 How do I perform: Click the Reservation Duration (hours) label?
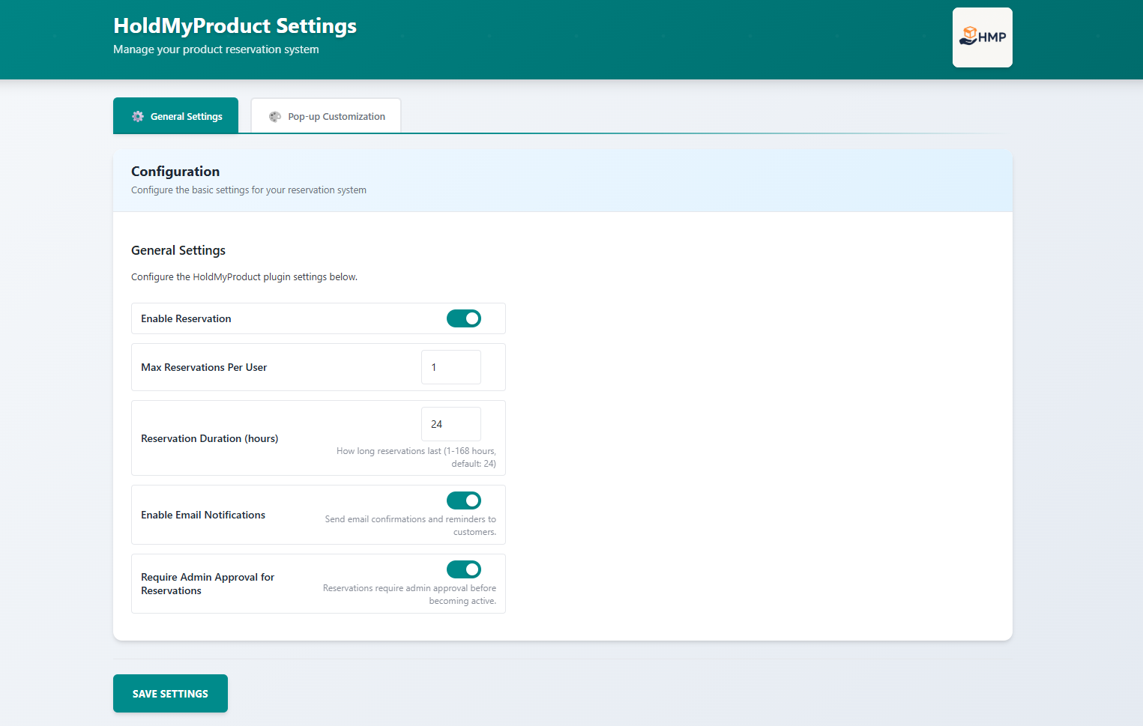tap(209, 438)
